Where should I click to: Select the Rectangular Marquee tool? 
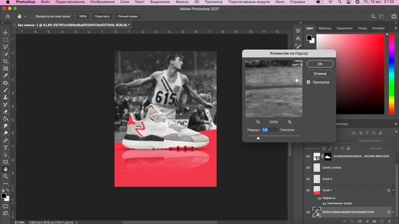(x=6, y=40)
